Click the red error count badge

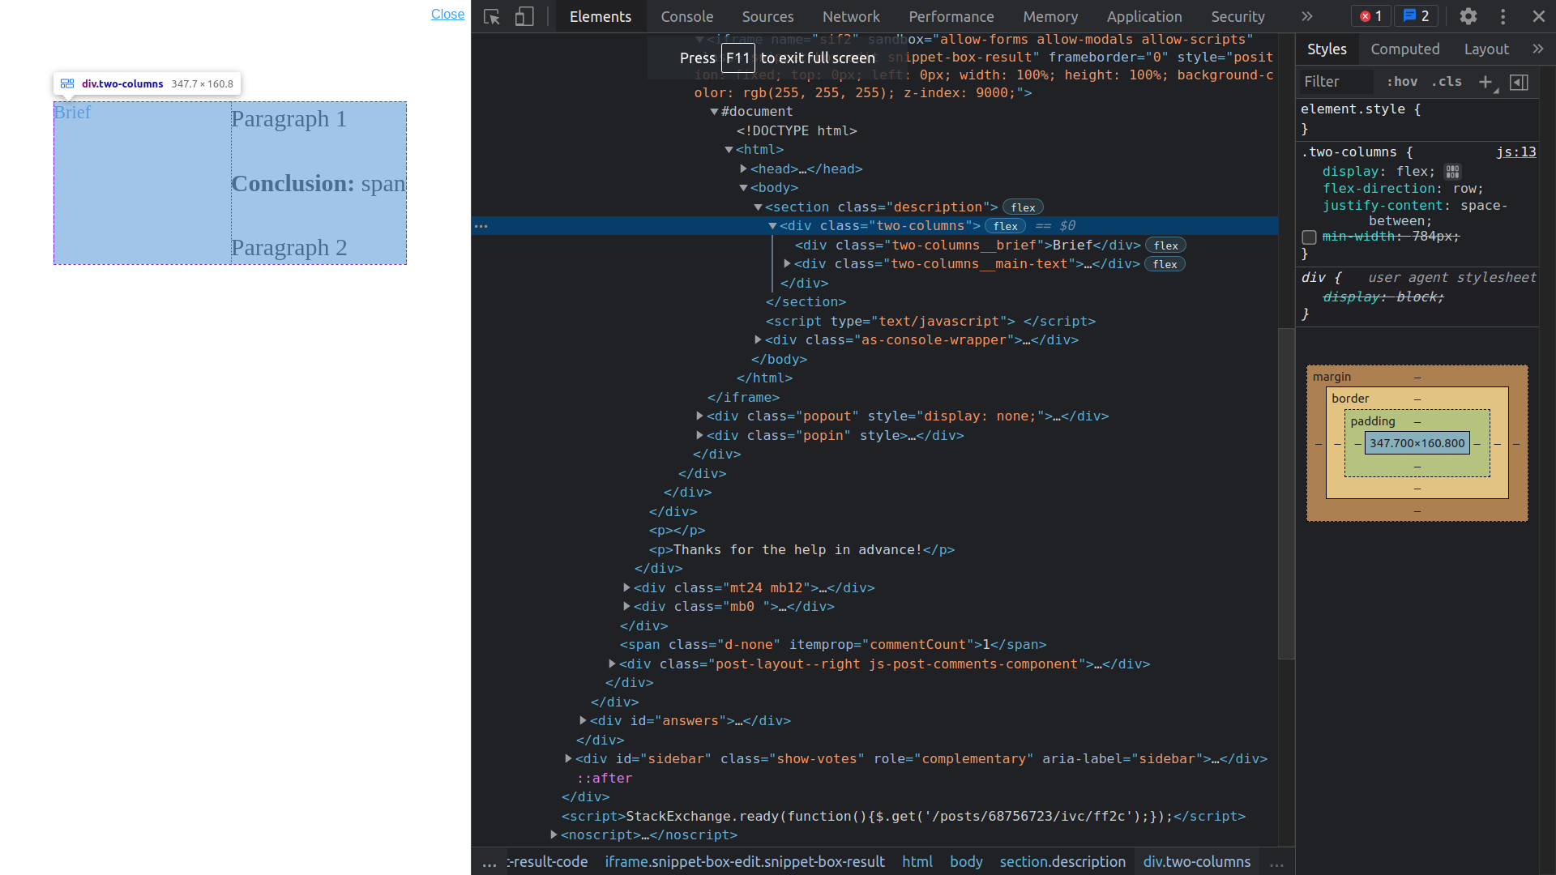coord(1371,16)
